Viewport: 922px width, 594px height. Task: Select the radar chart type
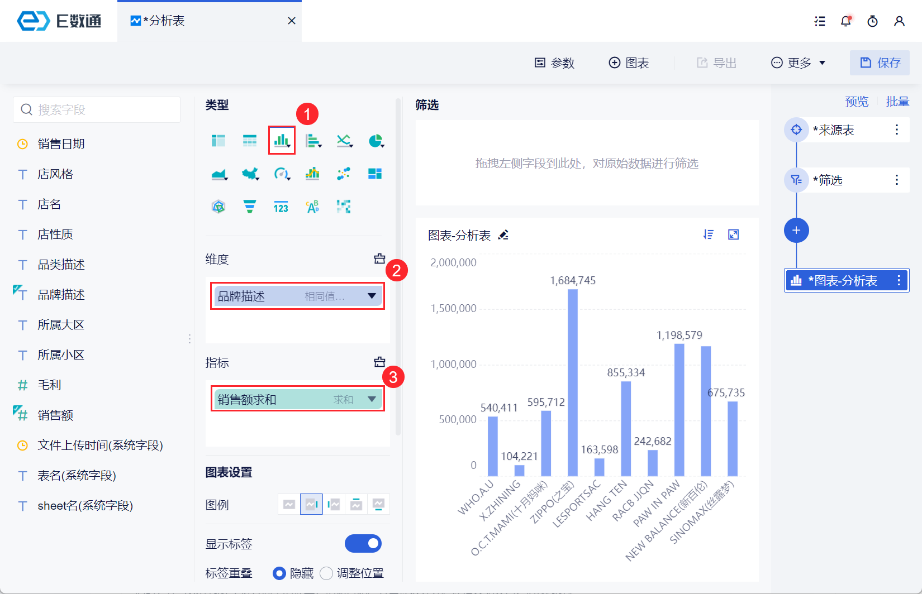218,207
